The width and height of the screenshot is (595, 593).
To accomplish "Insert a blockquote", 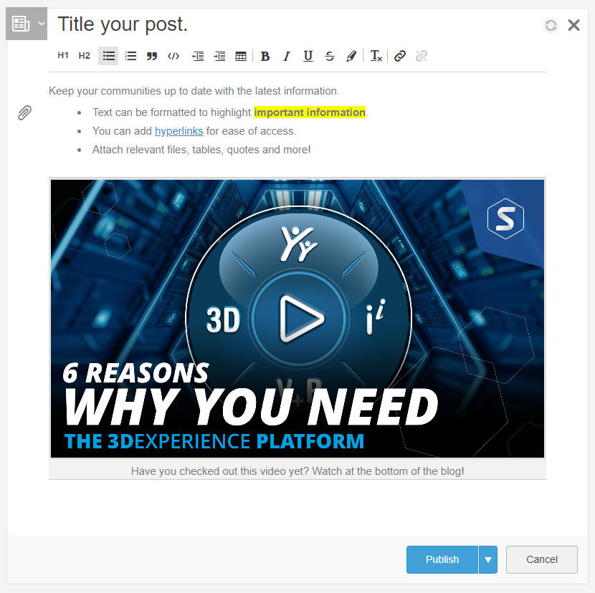I will tap(152, 55).
